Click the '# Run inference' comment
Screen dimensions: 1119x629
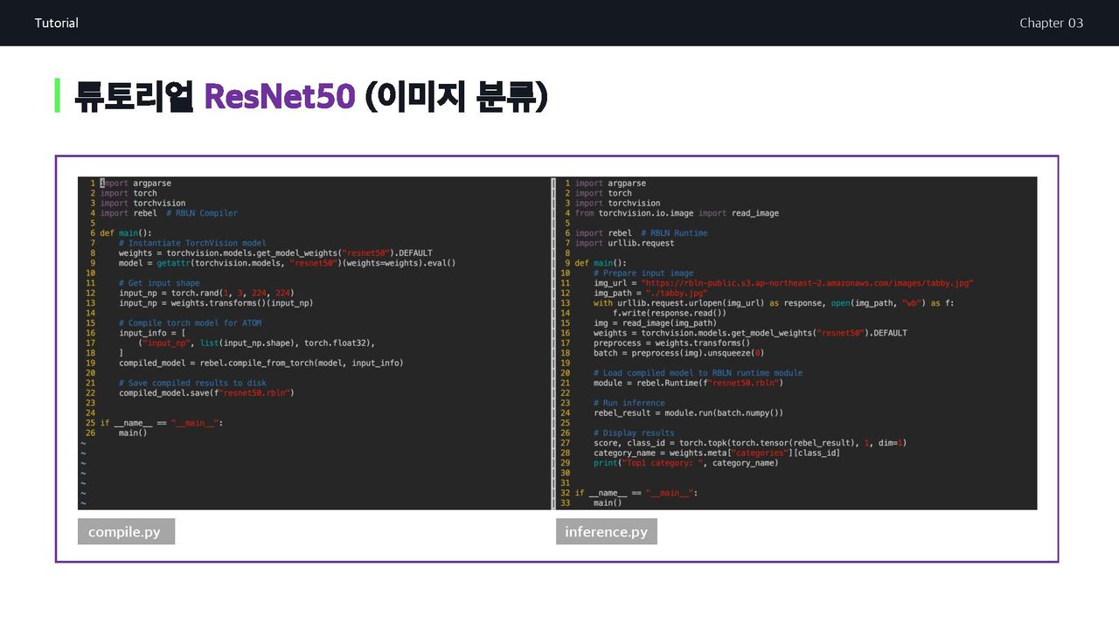tap(629, 403)
